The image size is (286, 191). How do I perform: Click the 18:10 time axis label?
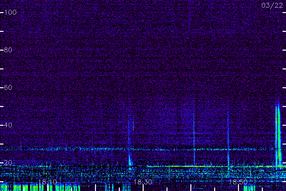tap(48, 182)
